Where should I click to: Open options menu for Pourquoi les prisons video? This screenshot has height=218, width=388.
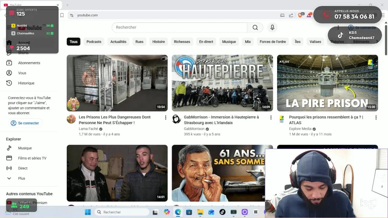(376, 117)
